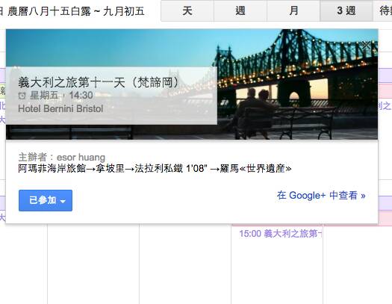Select the 3 週 view tab
Screen dimensions: 392x304
346,10
